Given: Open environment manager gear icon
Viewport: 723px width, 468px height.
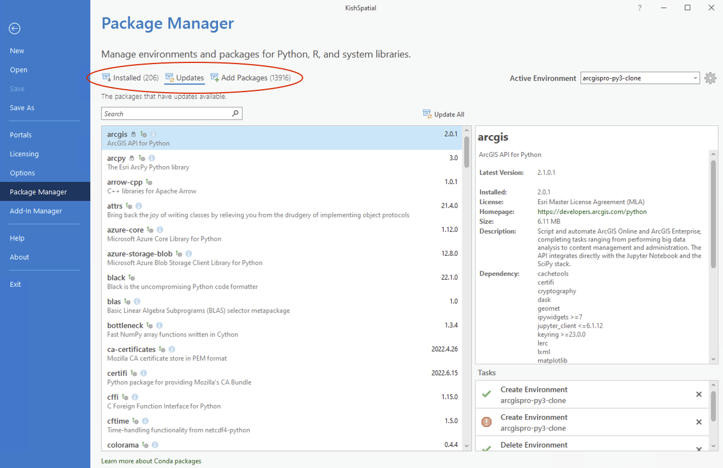Looking at the screenshot, I should [x=710, y=78].
